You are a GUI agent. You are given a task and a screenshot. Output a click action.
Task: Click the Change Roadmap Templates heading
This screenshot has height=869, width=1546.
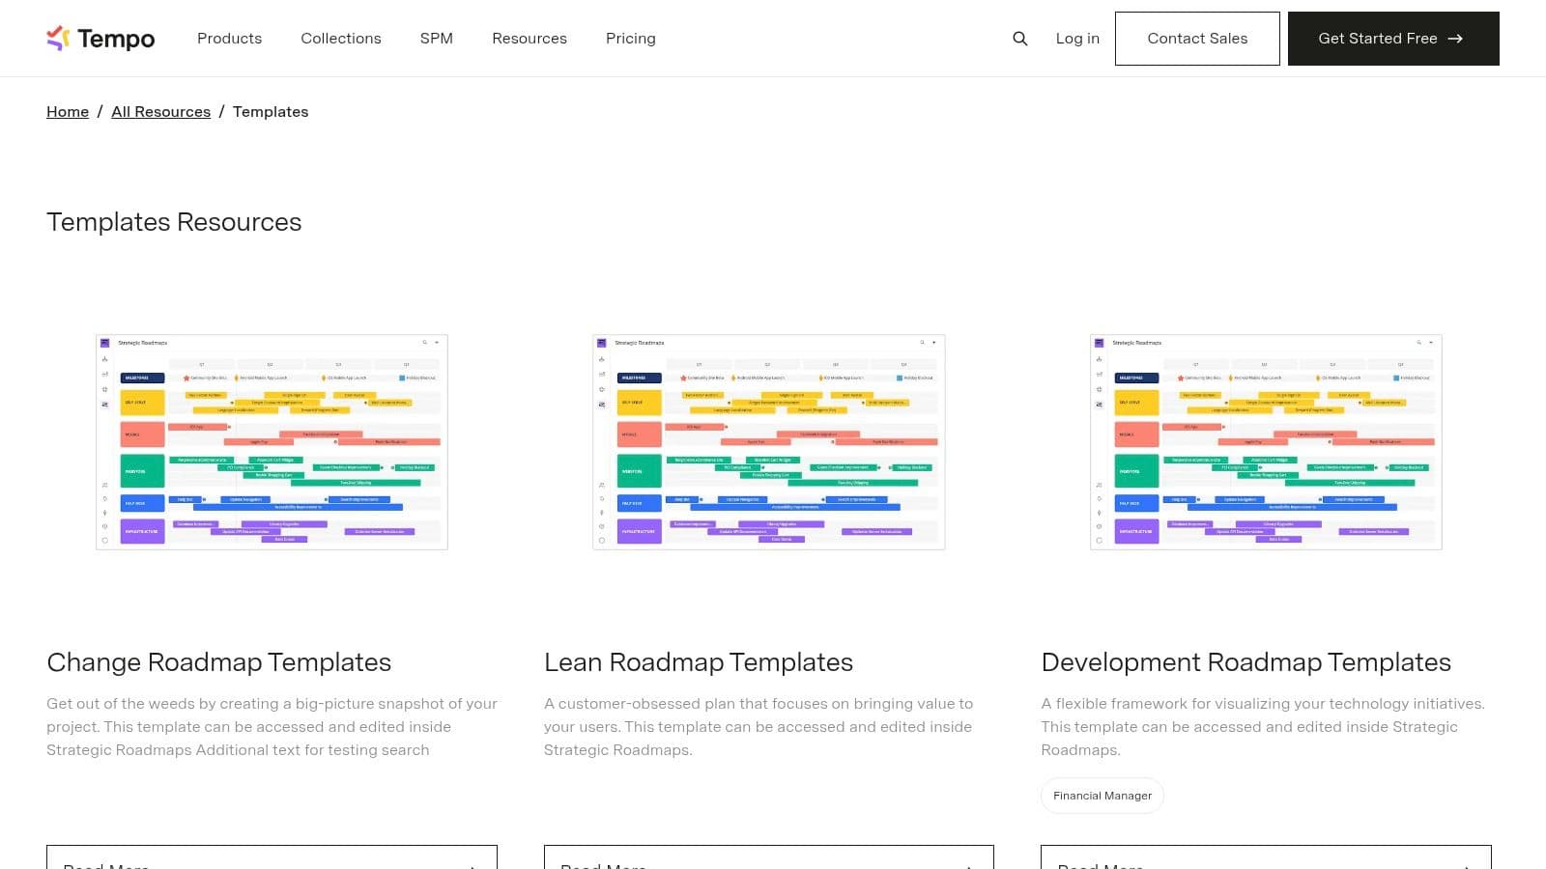coord(218,662)
